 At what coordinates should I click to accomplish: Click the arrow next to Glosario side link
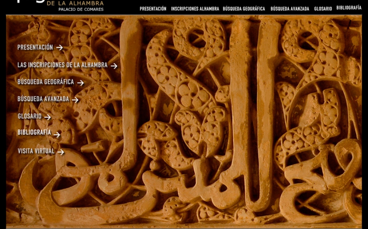click(x=48, y=117)
